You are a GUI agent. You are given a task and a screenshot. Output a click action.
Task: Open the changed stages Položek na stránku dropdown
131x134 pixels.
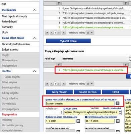(x=90, y=84)
